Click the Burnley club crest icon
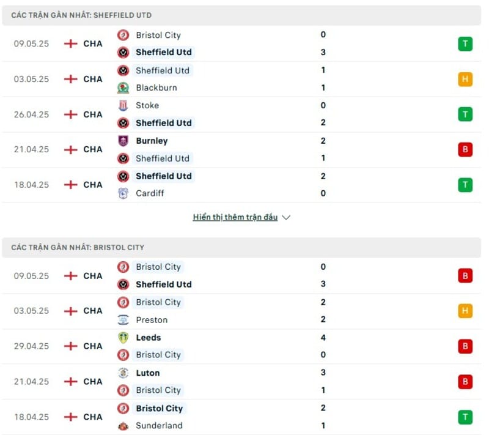This screenshot has width=489, height=435. (x=123, y=141)
